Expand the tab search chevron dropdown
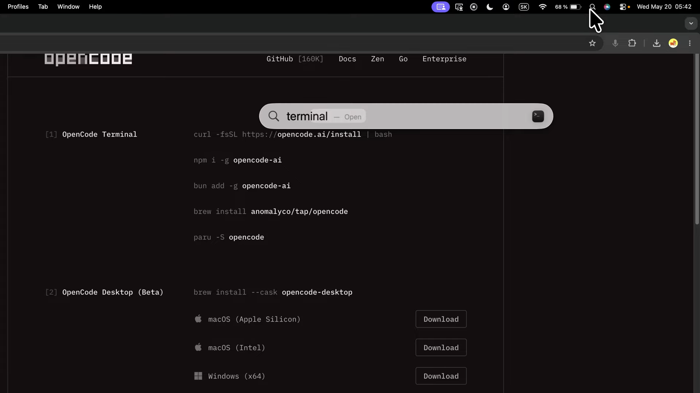 click(691, 24)
